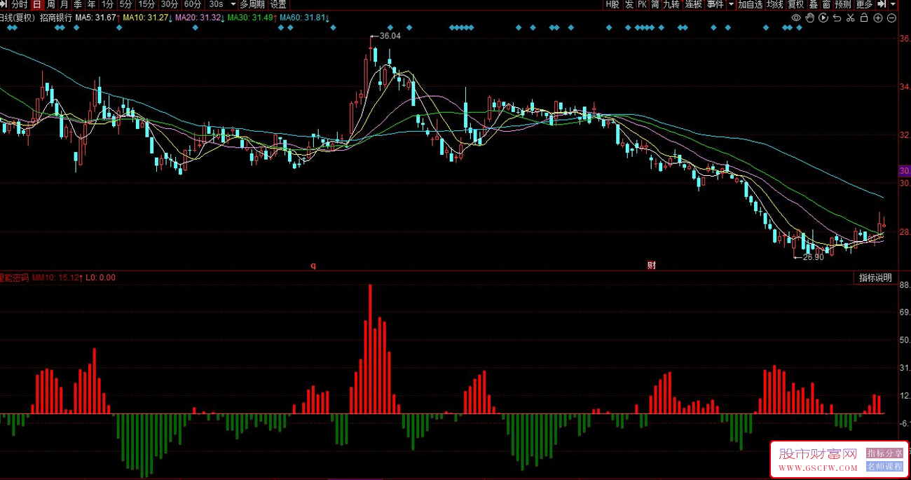Toggle the chart lock icon
The width and height of the screenshot is (911, 480).
[864, 18]
